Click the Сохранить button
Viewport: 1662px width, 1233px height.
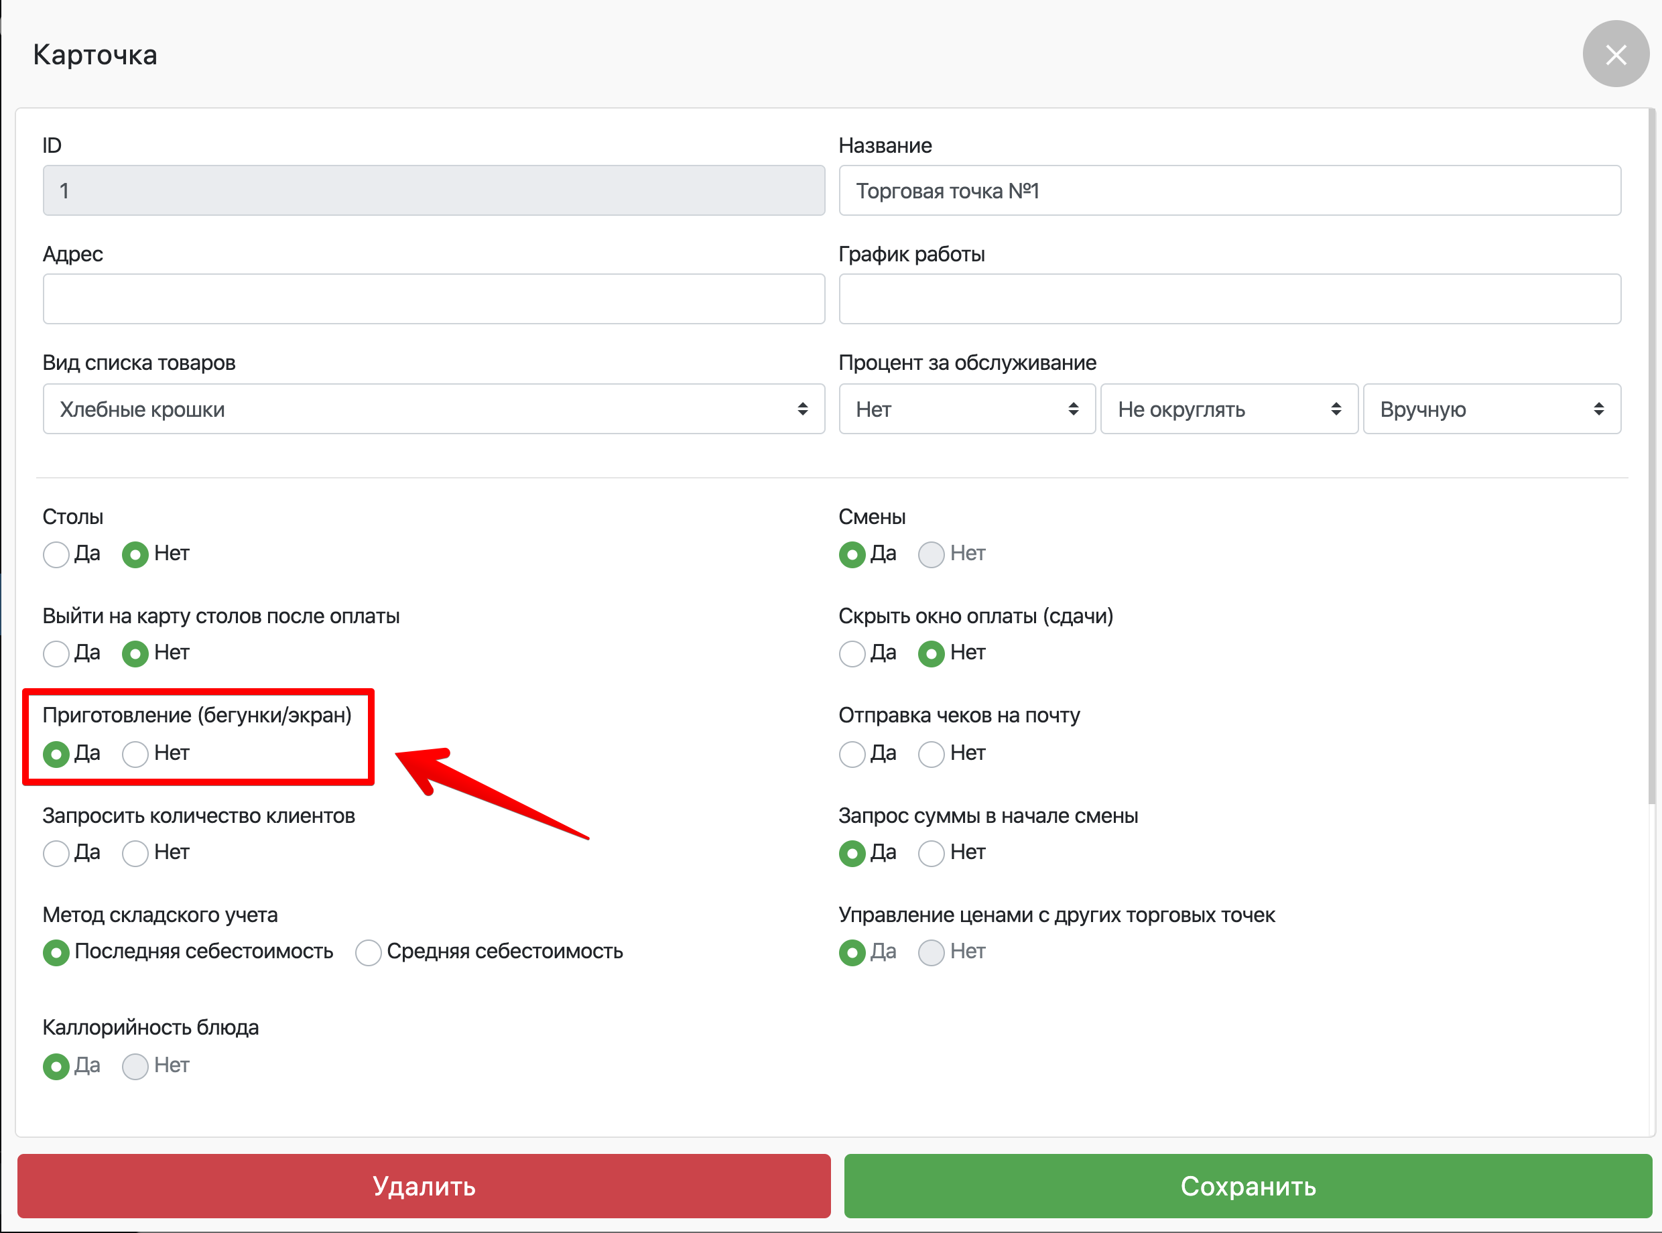coord(1247,1185)
